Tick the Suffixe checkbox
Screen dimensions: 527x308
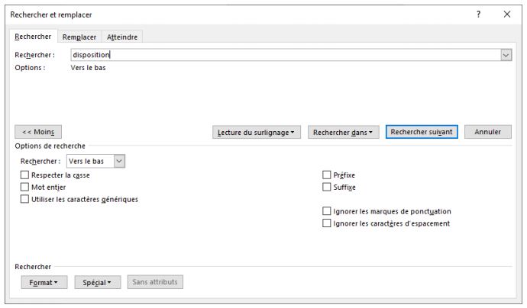click(x=327, y=187)
